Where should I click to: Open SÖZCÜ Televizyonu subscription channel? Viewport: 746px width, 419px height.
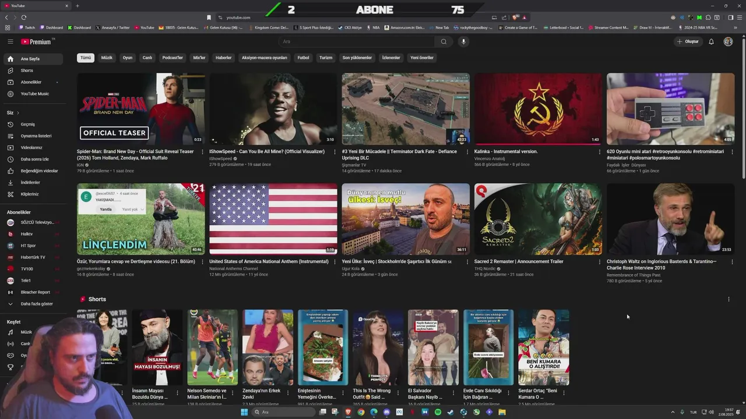point(33,222)
